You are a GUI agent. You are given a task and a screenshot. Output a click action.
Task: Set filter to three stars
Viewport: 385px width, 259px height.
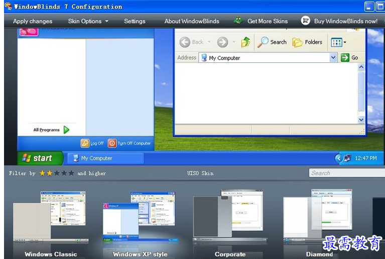coord(57,174)
